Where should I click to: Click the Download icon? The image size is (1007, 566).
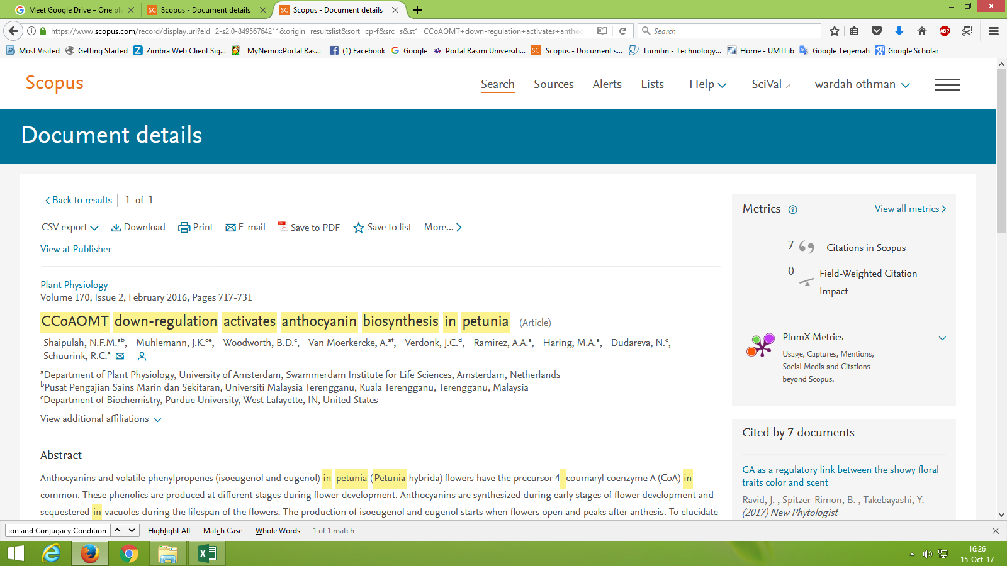tap(116, 228)
